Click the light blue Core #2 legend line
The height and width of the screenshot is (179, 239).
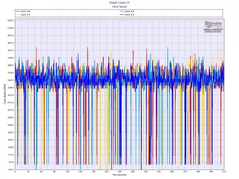[x=122, y=11]
